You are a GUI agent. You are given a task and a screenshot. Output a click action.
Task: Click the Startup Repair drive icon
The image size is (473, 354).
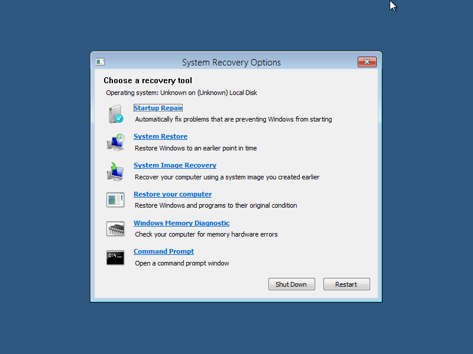coord(115,114)
